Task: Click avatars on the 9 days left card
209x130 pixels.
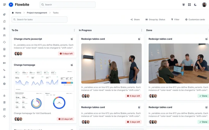Action: point(85,96)
